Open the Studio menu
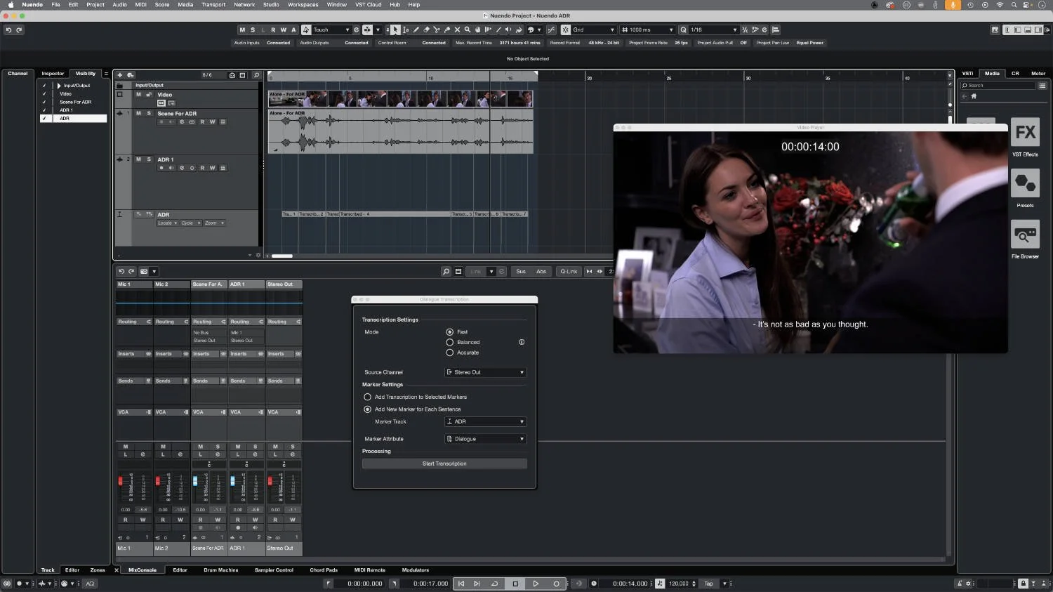Screen dimensions: 1053x592 pyautogui.click(x=271, y=4)
